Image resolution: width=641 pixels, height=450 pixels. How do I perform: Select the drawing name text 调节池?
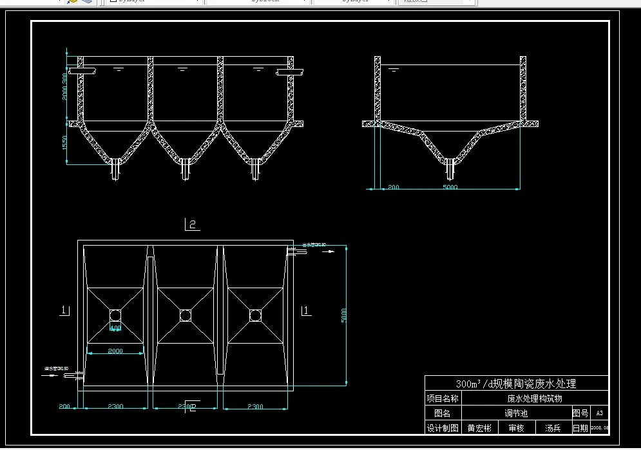coord(516,413)
